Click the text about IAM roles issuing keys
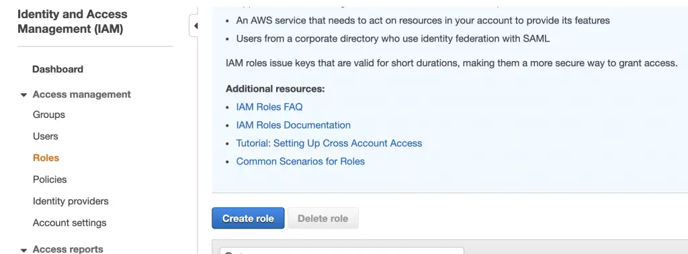This screenshot has width=688, height=254. 451,63
